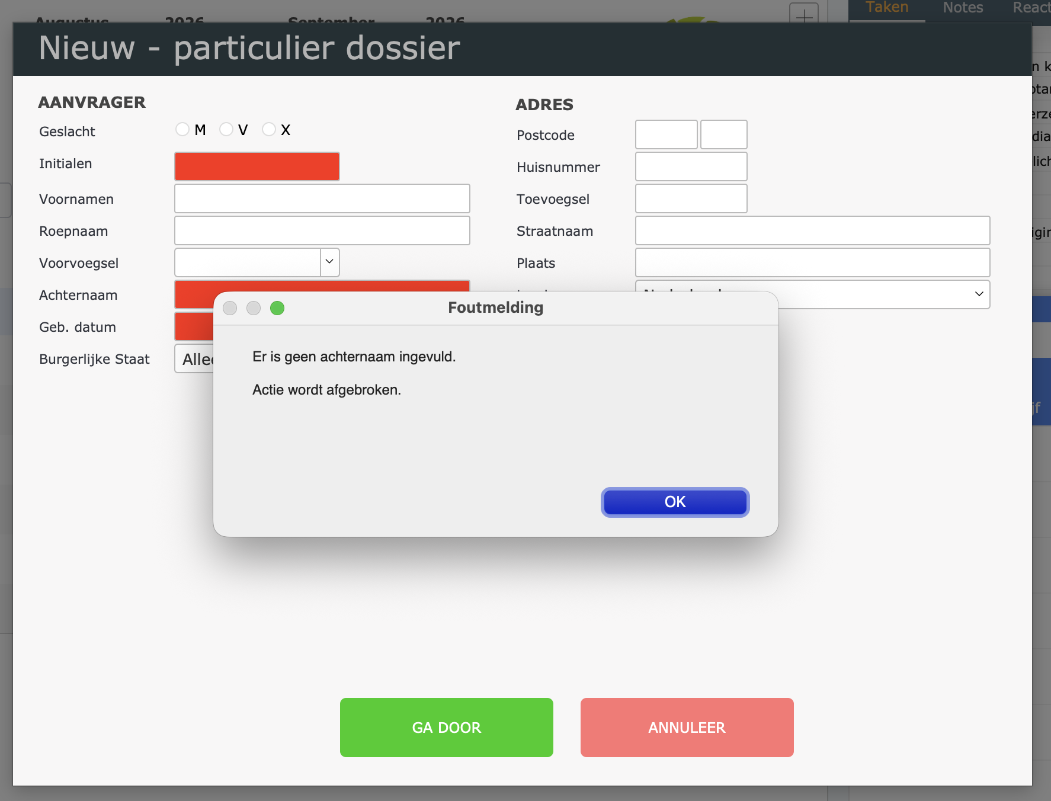The image size is (1051, 801).
Task: Open the Voorvoegsel dropdown arrow
Action: [x=330, y=262]
